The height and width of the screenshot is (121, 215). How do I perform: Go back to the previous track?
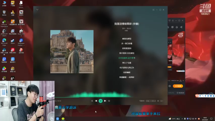(96, 101)
